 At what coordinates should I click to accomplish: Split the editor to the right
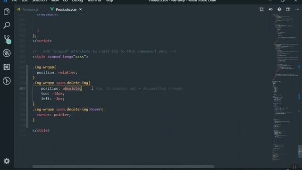click(x=288, y=9)
